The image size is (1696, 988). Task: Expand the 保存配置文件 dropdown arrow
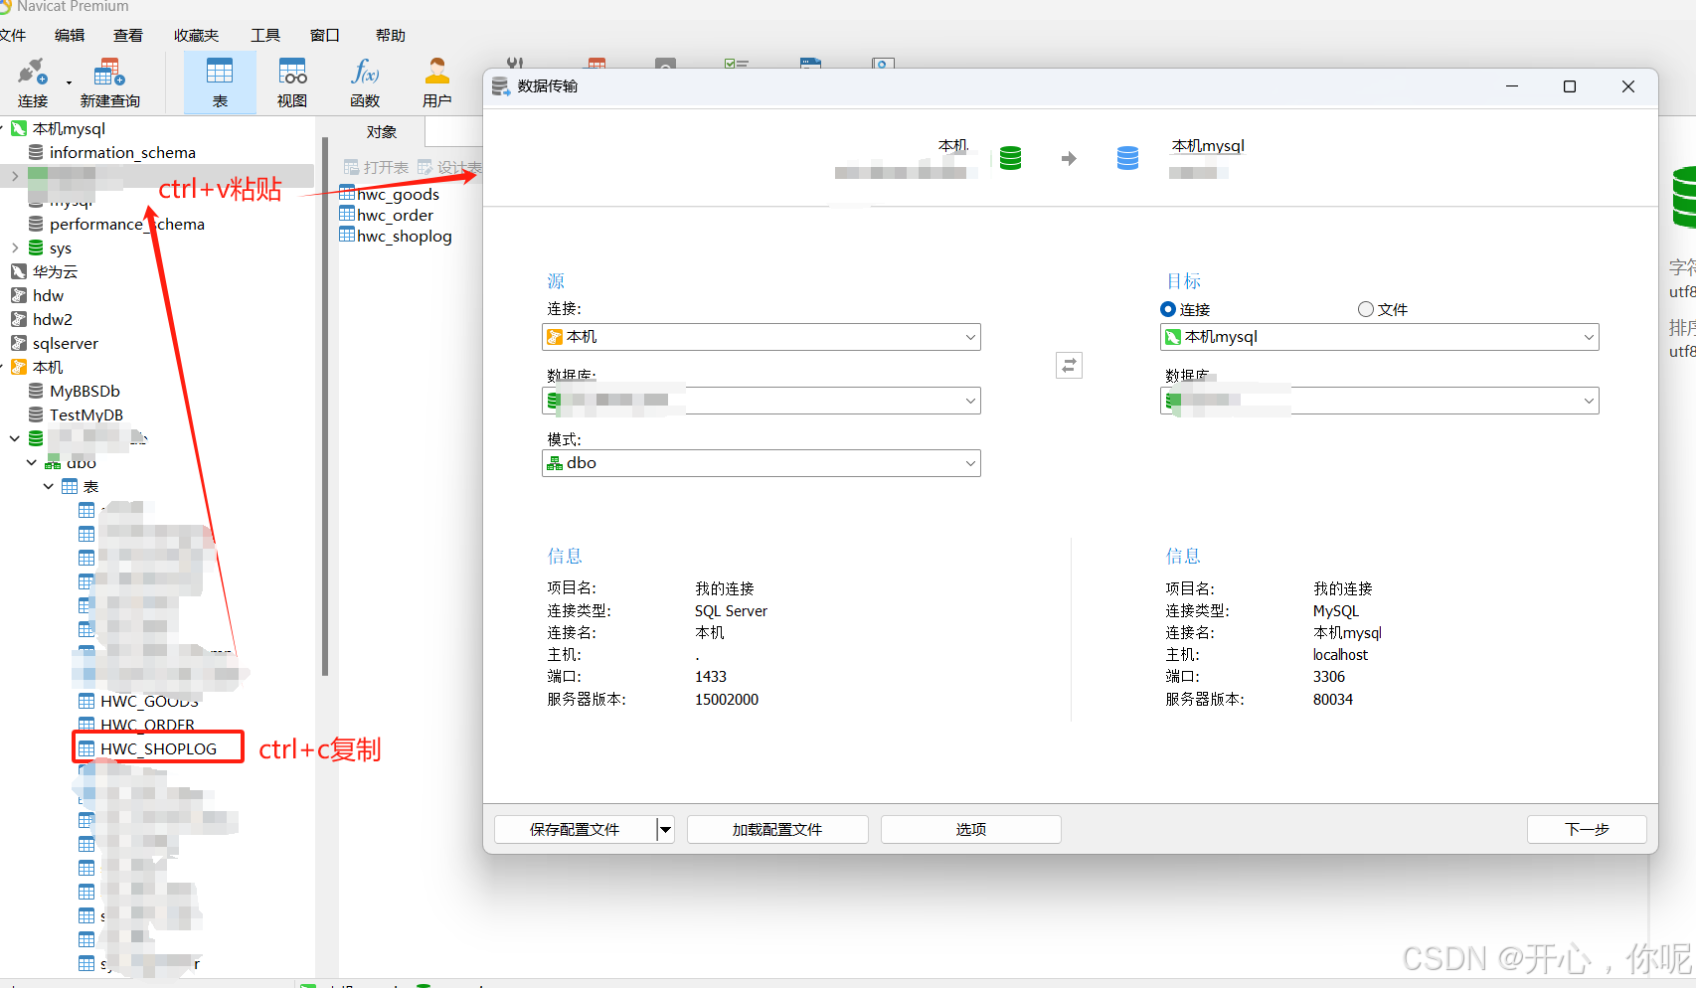tap(665, 829)
